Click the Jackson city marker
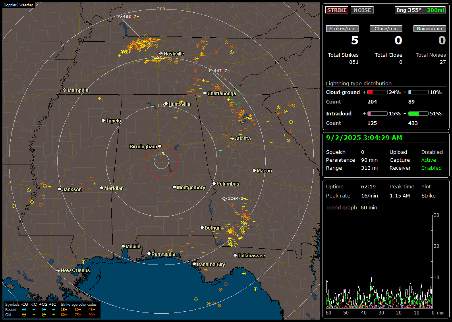This screenshot has width=452, height=322. tap(60, 189)
